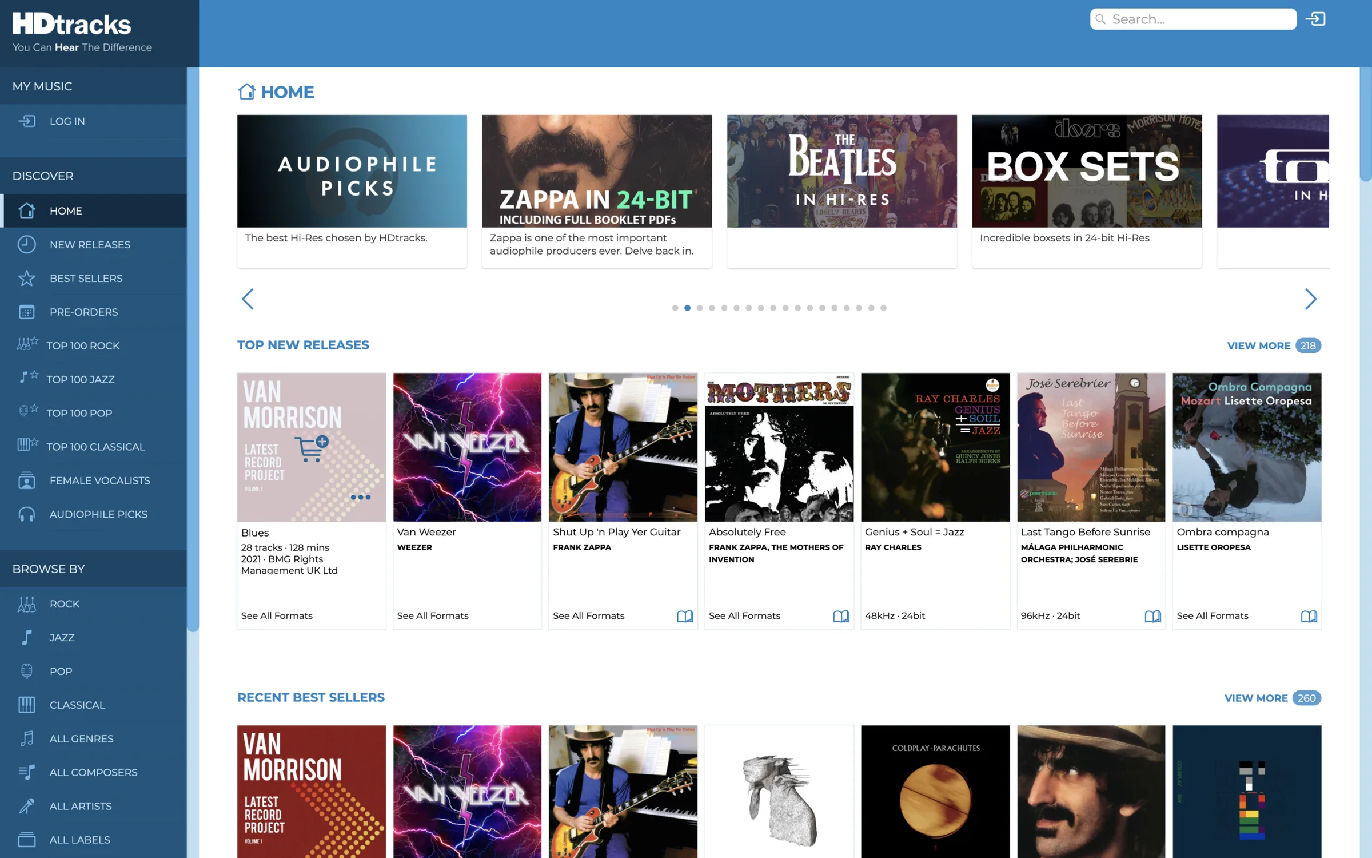Click the icon for All Composers
The height and width of the screenshot is (858, 1372).
[27, 772]
